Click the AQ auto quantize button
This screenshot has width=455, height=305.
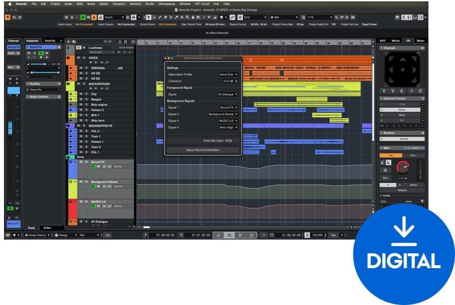(107, 235)
